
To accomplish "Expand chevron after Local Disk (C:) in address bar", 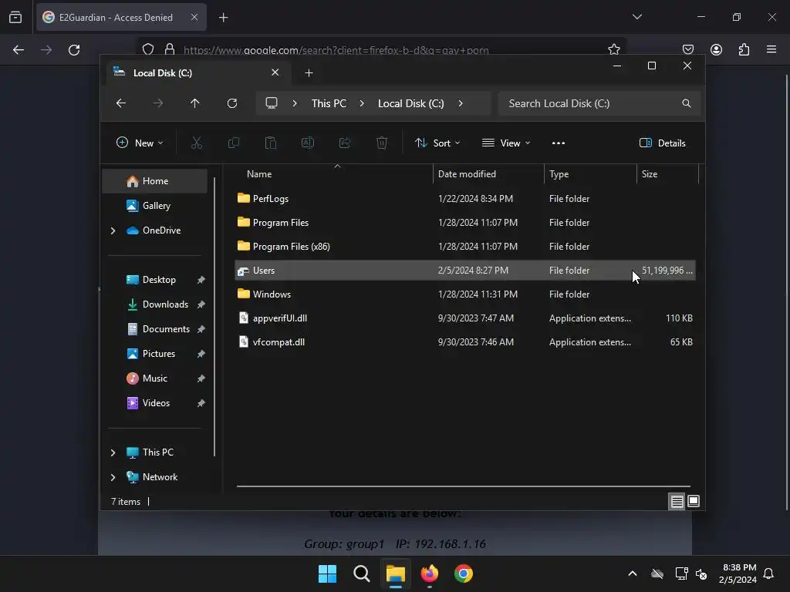I will [460, 103].
